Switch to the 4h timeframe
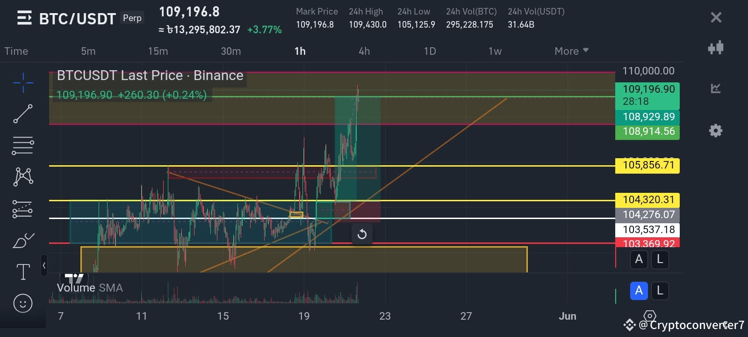 (364, 51)
